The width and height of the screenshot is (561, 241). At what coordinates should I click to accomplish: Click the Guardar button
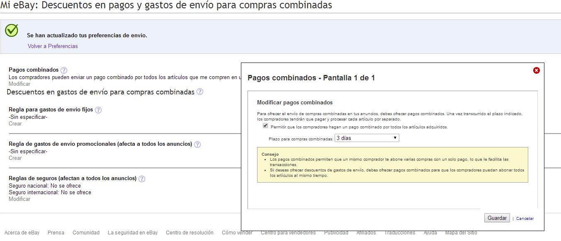(x=497, y=218)
